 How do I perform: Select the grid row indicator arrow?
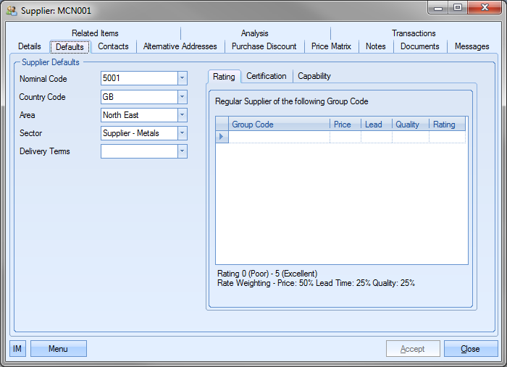(222, 137)
